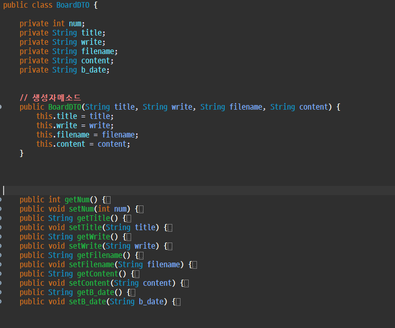Image resolution: width=395 pixels, height=328 pixels.
Task: Click 'this' in the 'this.content = content;' line
Action: tap(44, 144)
